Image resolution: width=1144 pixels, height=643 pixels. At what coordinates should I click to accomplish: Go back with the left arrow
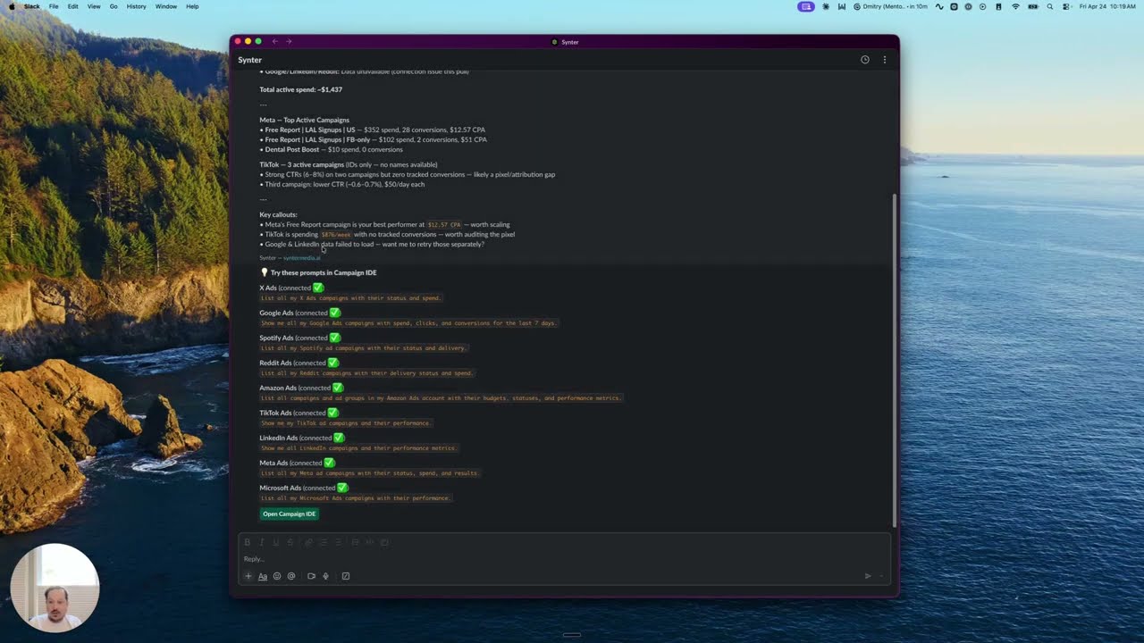(x=275, y=41)
